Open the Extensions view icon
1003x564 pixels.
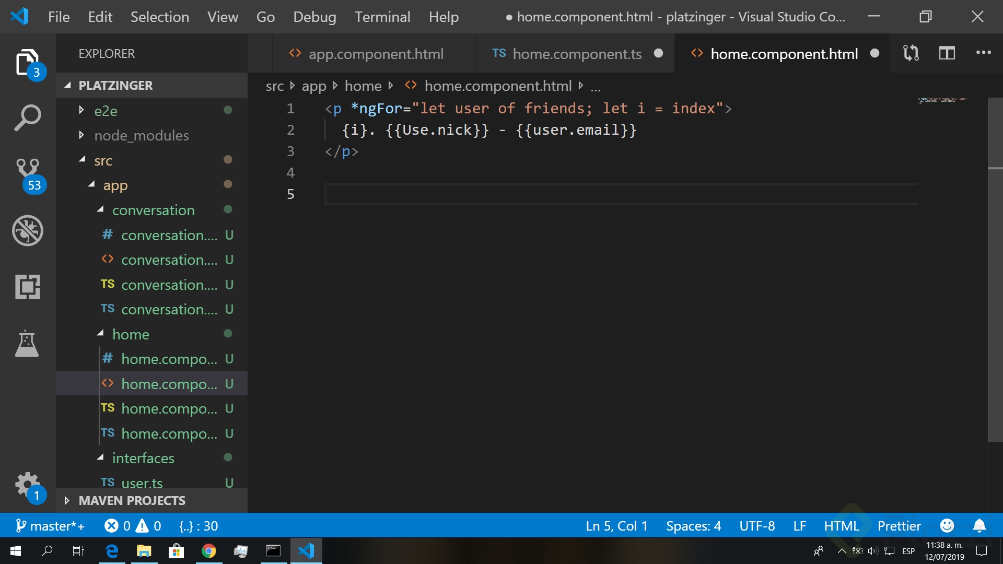[27, 287]
